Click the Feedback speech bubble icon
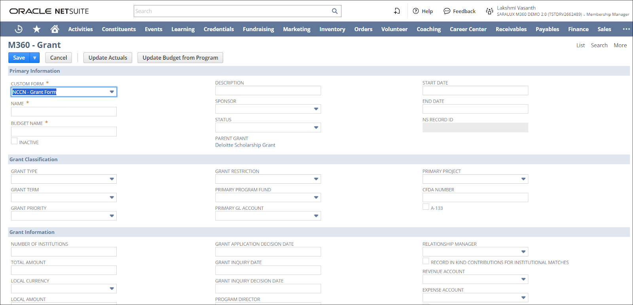 click(447, 11)
